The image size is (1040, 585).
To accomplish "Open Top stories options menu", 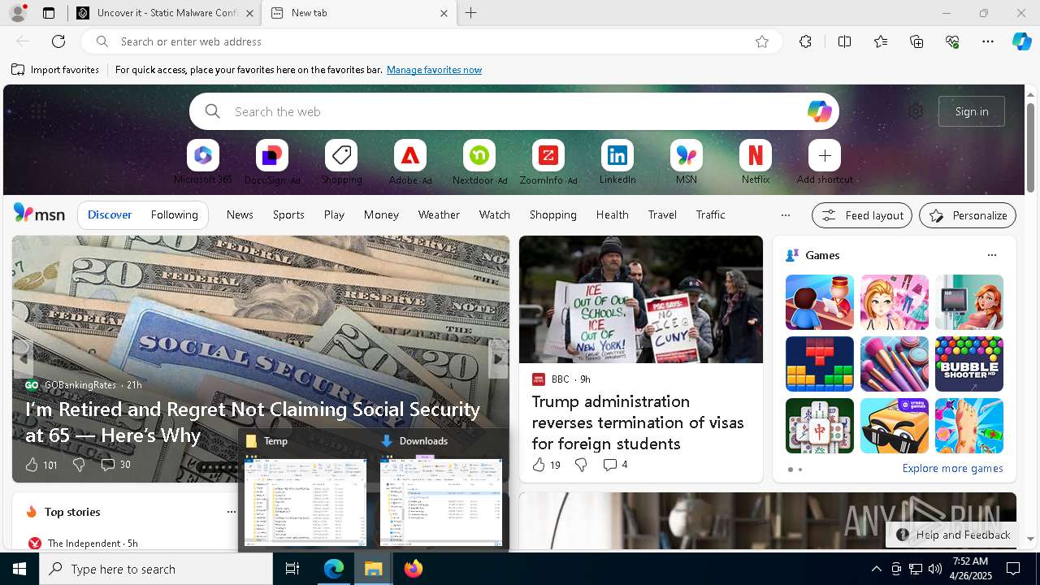I will (231, 512).
